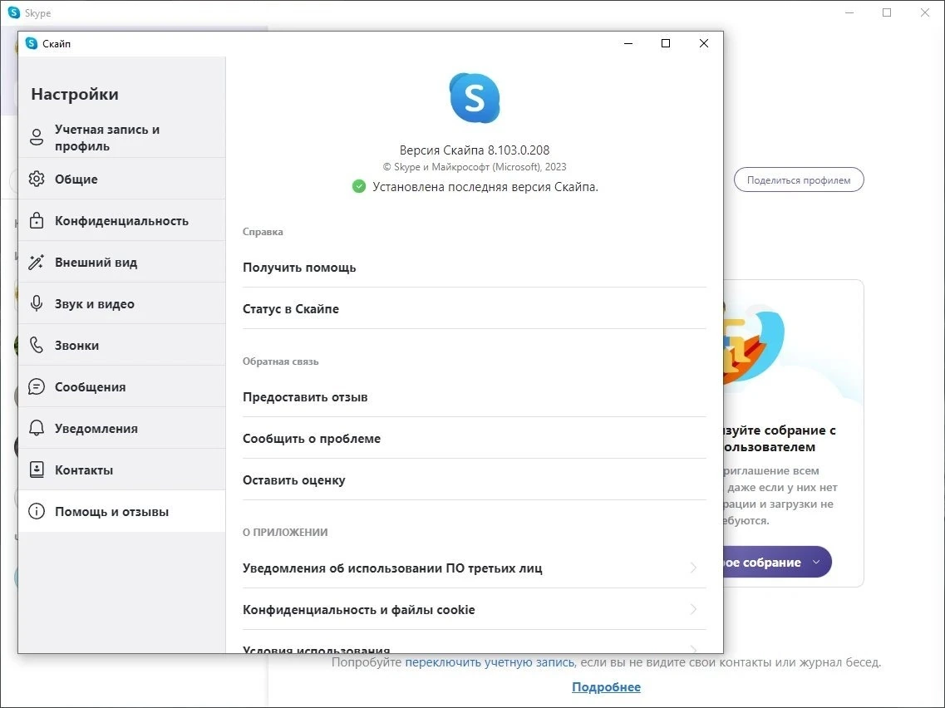This screenshot has height=708, width=945.
Task: Choose Сообщить о проблеме
Action: pos(475,438)
